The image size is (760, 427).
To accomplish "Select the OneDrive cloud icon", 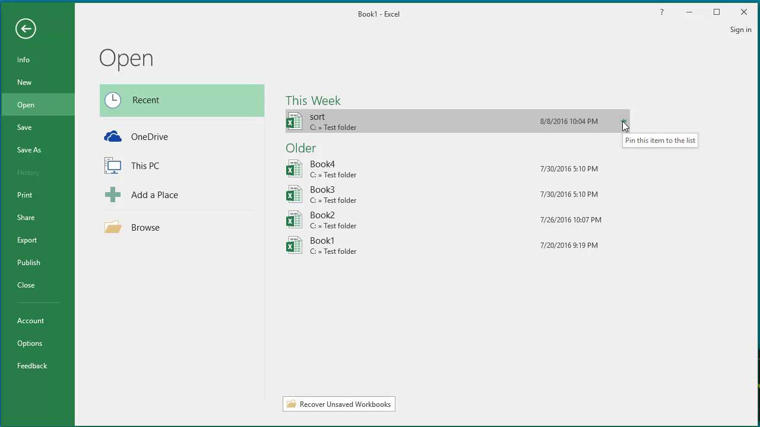I will [113, 136].
